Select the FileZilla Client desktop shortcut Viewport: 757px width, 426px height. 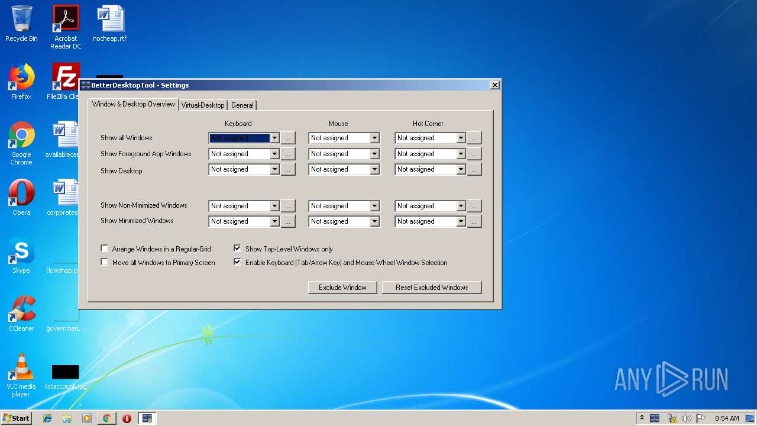[64, 82]
